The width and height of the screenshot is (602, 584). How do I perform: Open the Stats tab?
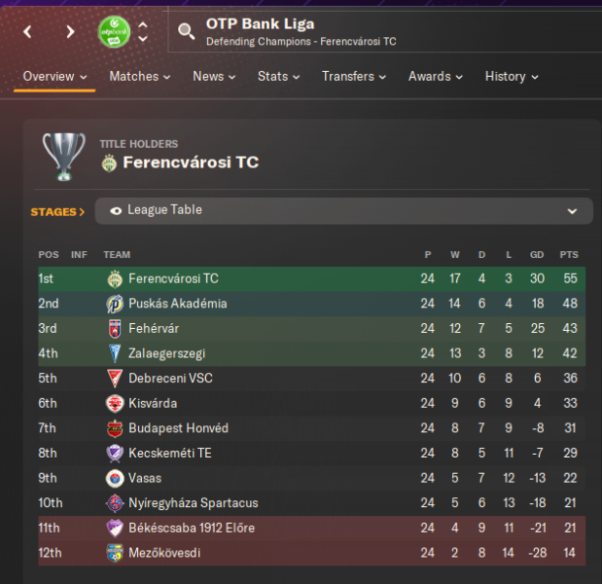279,76
